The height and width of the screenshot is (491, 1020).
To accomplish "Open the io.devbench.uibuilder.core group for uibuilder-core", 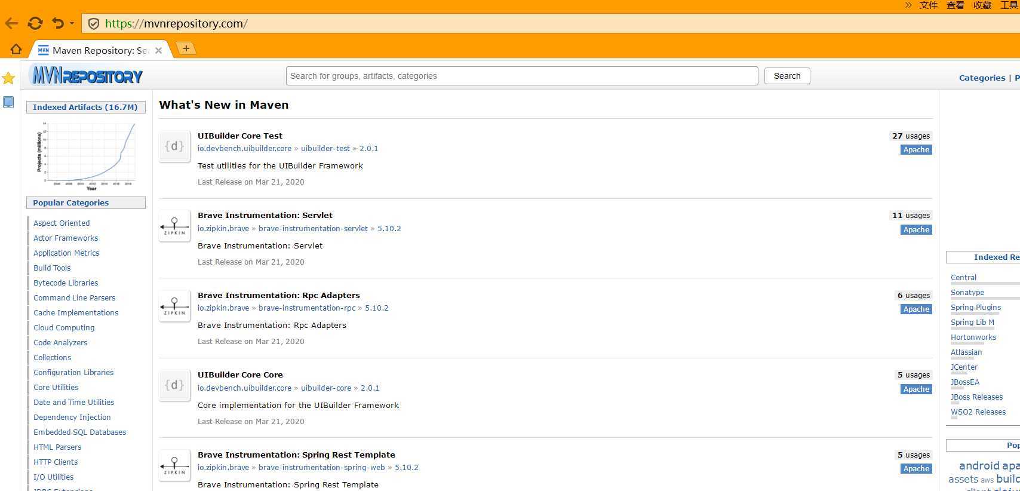I will (x=245, y=388).
